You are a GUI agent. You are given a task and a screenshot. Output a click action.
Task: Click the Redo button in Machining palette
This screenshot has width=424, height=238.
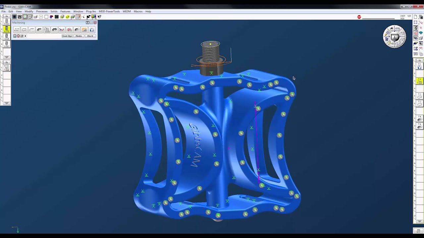click(79, 36)
